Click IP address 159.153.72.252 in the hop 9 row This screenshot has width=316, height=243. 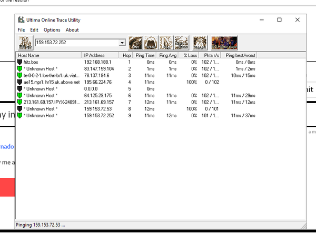99,115
